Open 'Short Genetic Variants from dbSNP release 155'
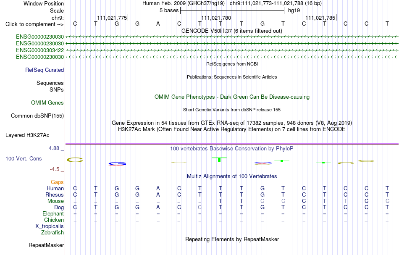This screenshot has width=399, height=255. point(232,110)
